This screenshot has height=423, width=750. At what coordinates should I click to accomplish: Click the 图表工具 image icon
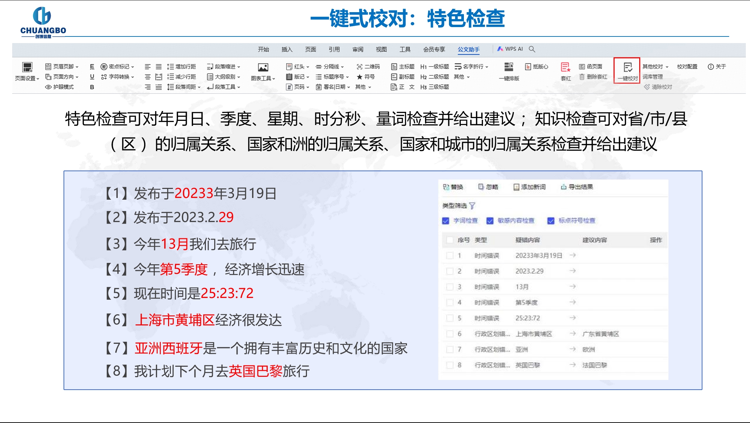(x=263, y=67)
